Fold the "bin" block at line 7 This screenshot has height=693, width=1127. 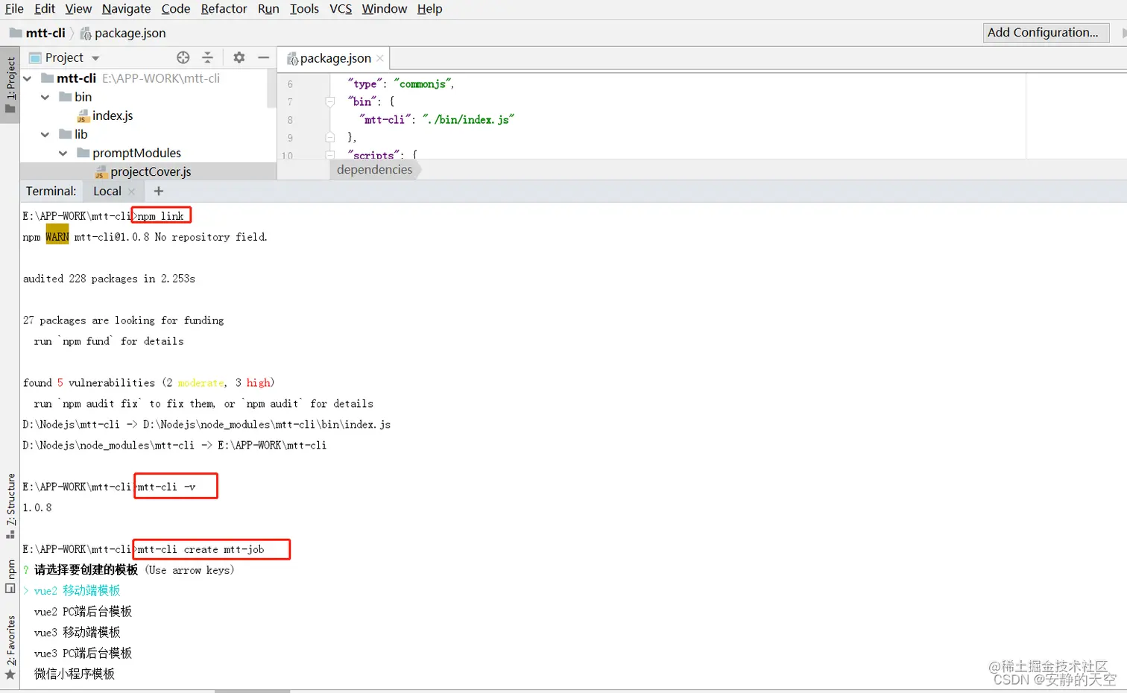pyautogui.click(x=330, y=102)
